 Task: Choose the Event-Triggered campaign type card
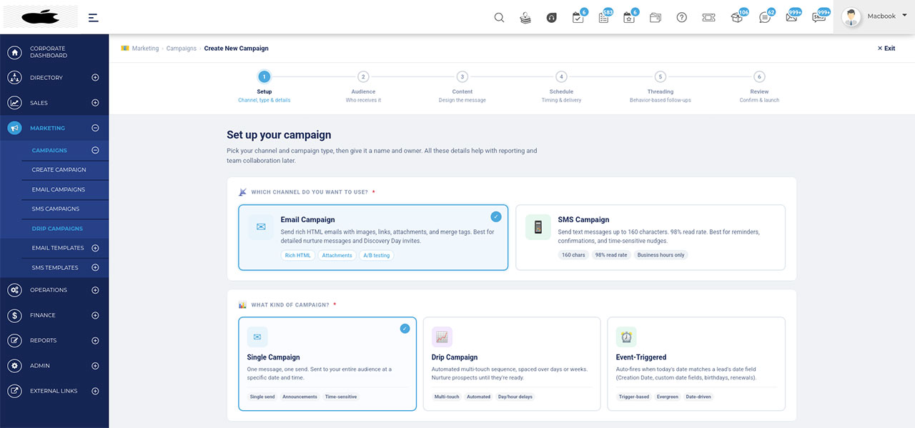tap(696, 364)
